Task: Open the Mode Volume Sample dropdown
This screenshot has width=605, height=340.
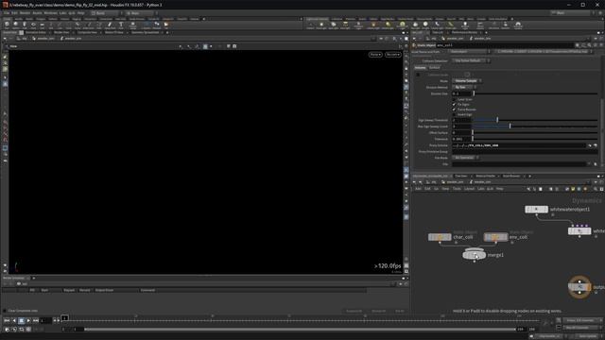Action: click(x=467, y=81)
